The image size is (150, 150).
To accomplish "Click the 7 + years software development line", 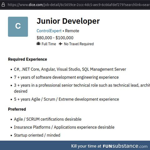I will [x=66, y=77].
